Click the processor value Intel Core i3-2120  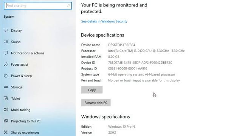[146, 51]
